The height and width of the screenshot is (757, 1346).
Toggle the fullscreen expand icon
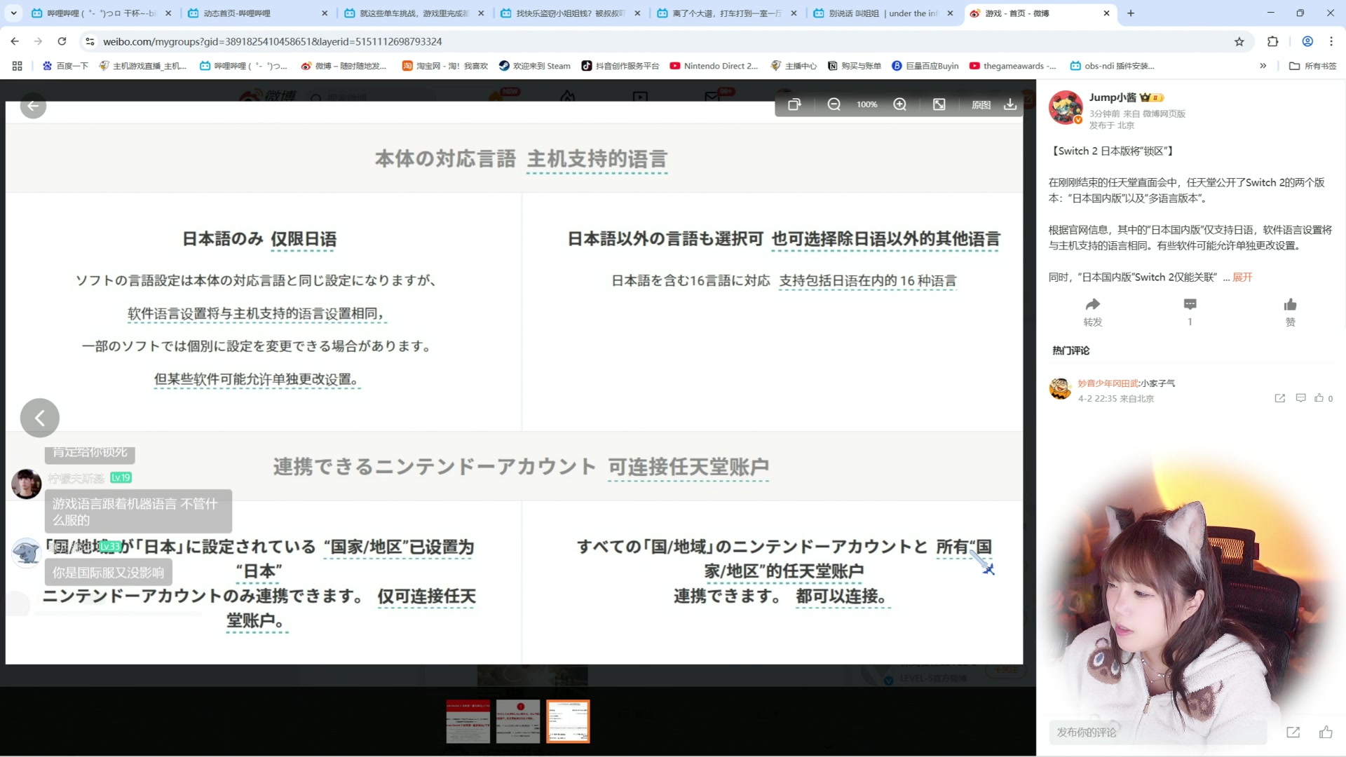point(939,104)
